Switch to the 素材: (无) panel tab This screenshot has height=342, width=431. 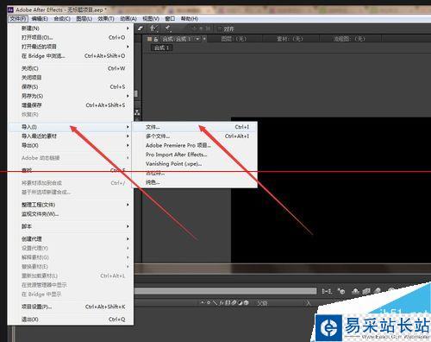pos(290,39)
